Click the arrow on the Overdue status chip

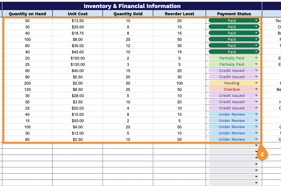[x=256, y=89]
